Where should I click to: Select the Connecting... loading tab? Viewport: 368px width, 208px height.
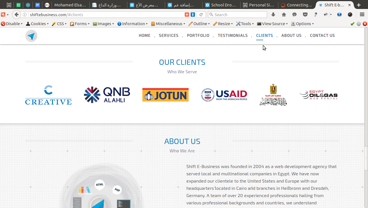pyautogui.click(x=297, y=5)
